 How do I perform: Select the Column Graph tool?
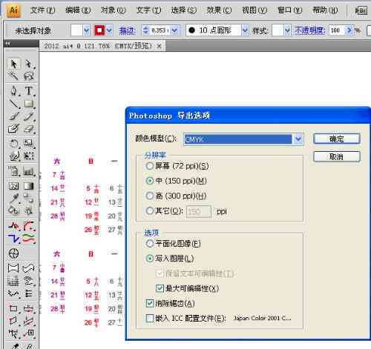click(29, 171)
